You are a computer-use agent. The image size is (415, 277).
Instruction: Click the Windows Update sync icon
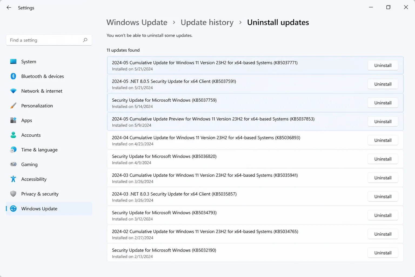click(x=13, y=209)
